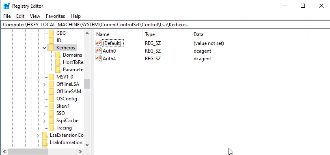330x155 pixels.
Task: Click the OSConfig folder icon
Action: click(51, 99)
